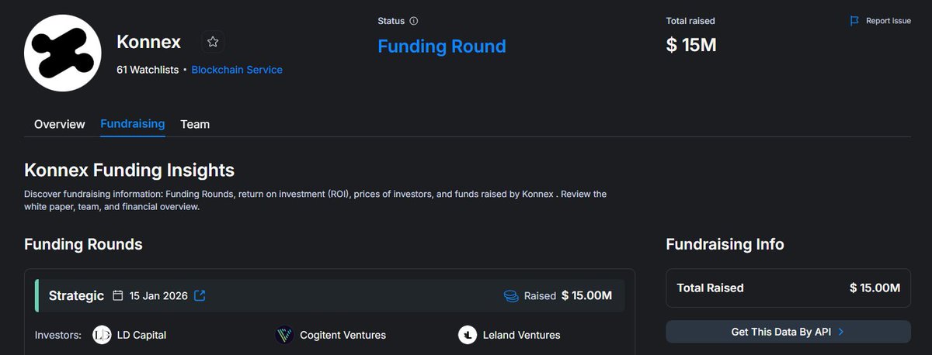Open the Status info tooltip icon
This screenshot has width=932, height=355.
coord(413,21)
